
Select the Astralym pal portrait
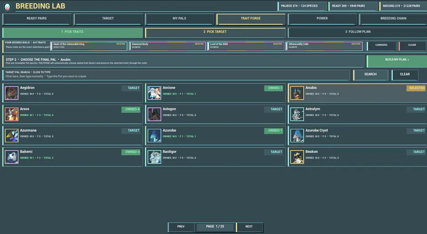click(297, 114)
